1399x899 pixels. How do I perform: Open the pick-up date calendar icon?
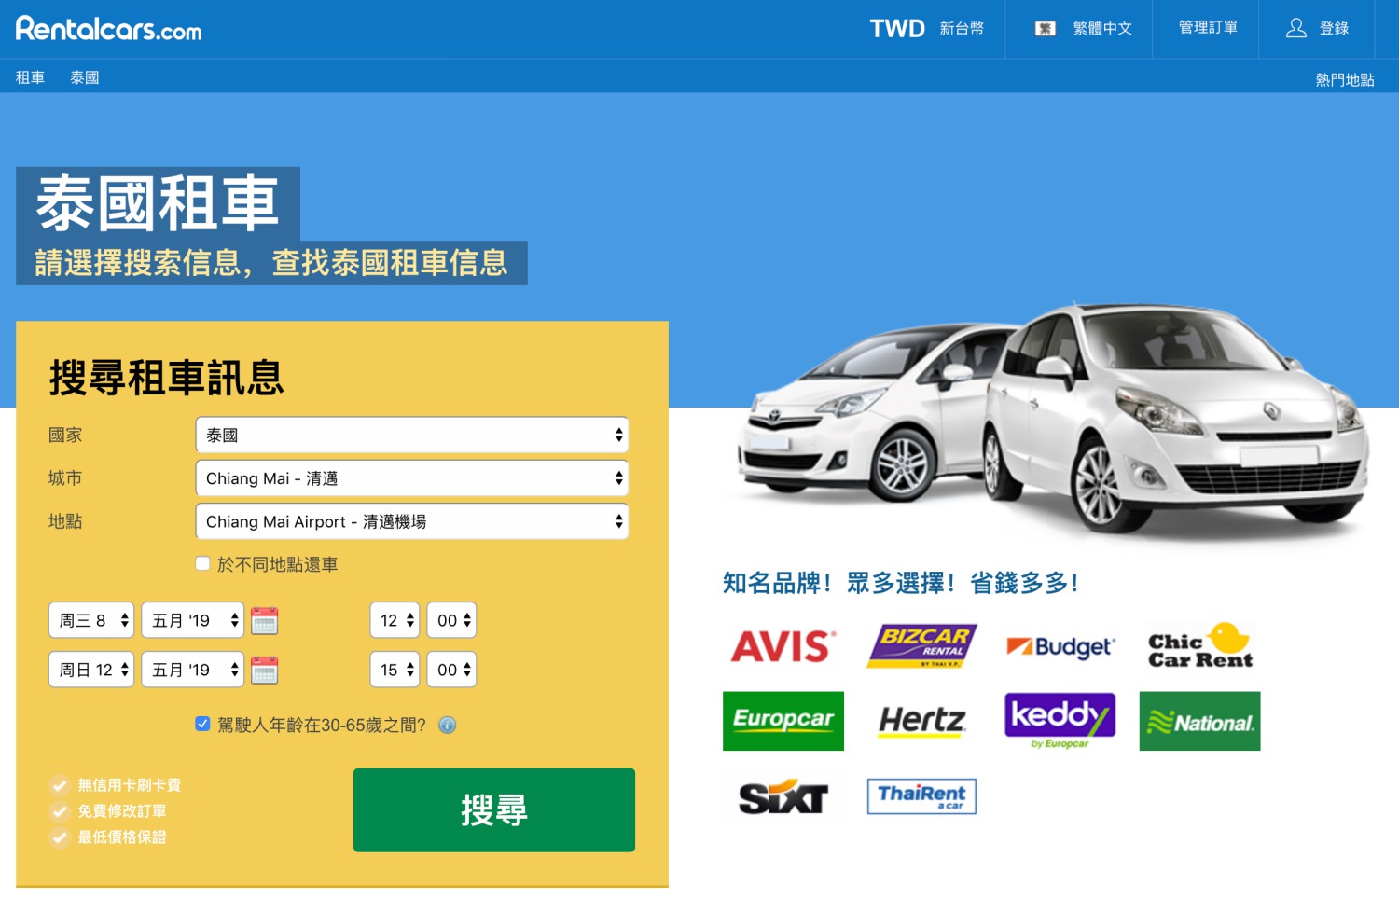265,620
